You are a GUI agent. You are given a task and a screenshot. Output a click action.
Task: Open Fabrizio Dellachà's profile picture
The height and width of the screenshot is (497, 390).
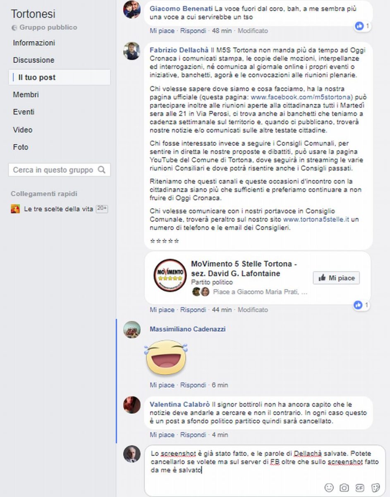(132, 51)
